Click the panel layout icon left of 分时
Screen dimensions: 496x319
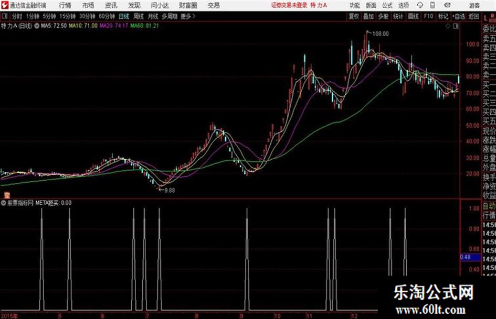click(4, 16)
